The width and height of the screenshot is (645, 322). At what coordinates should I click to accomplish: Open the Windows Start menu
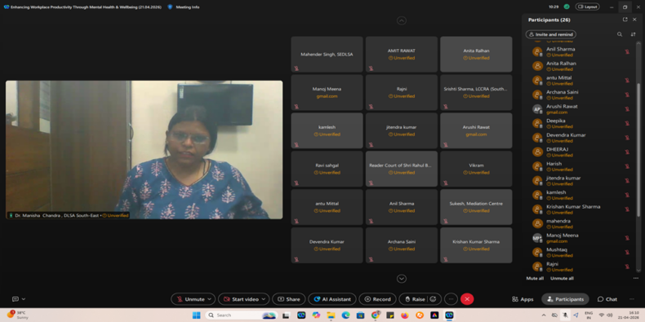point(196,315)
